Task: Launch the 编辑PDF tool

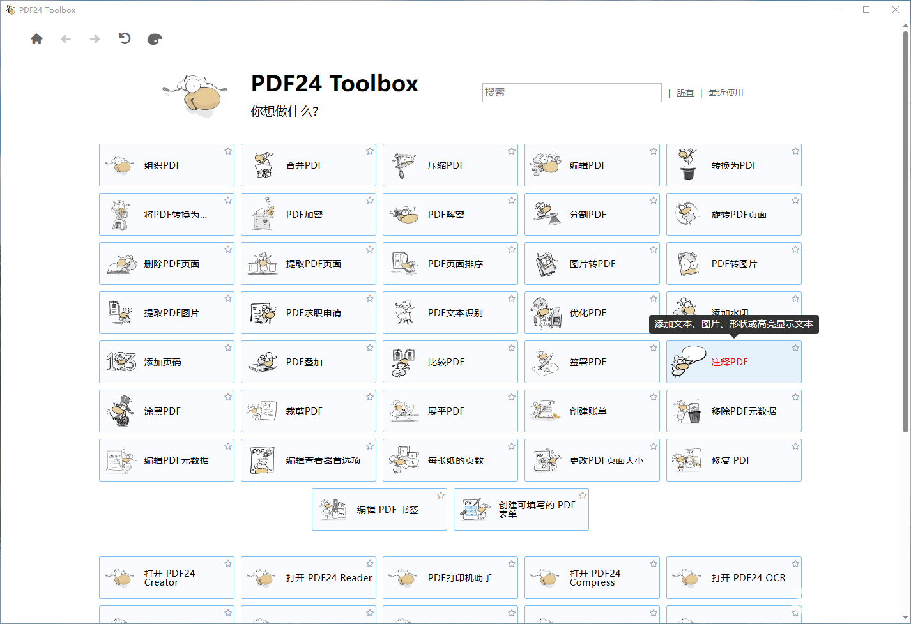Action: pos(592,165)
